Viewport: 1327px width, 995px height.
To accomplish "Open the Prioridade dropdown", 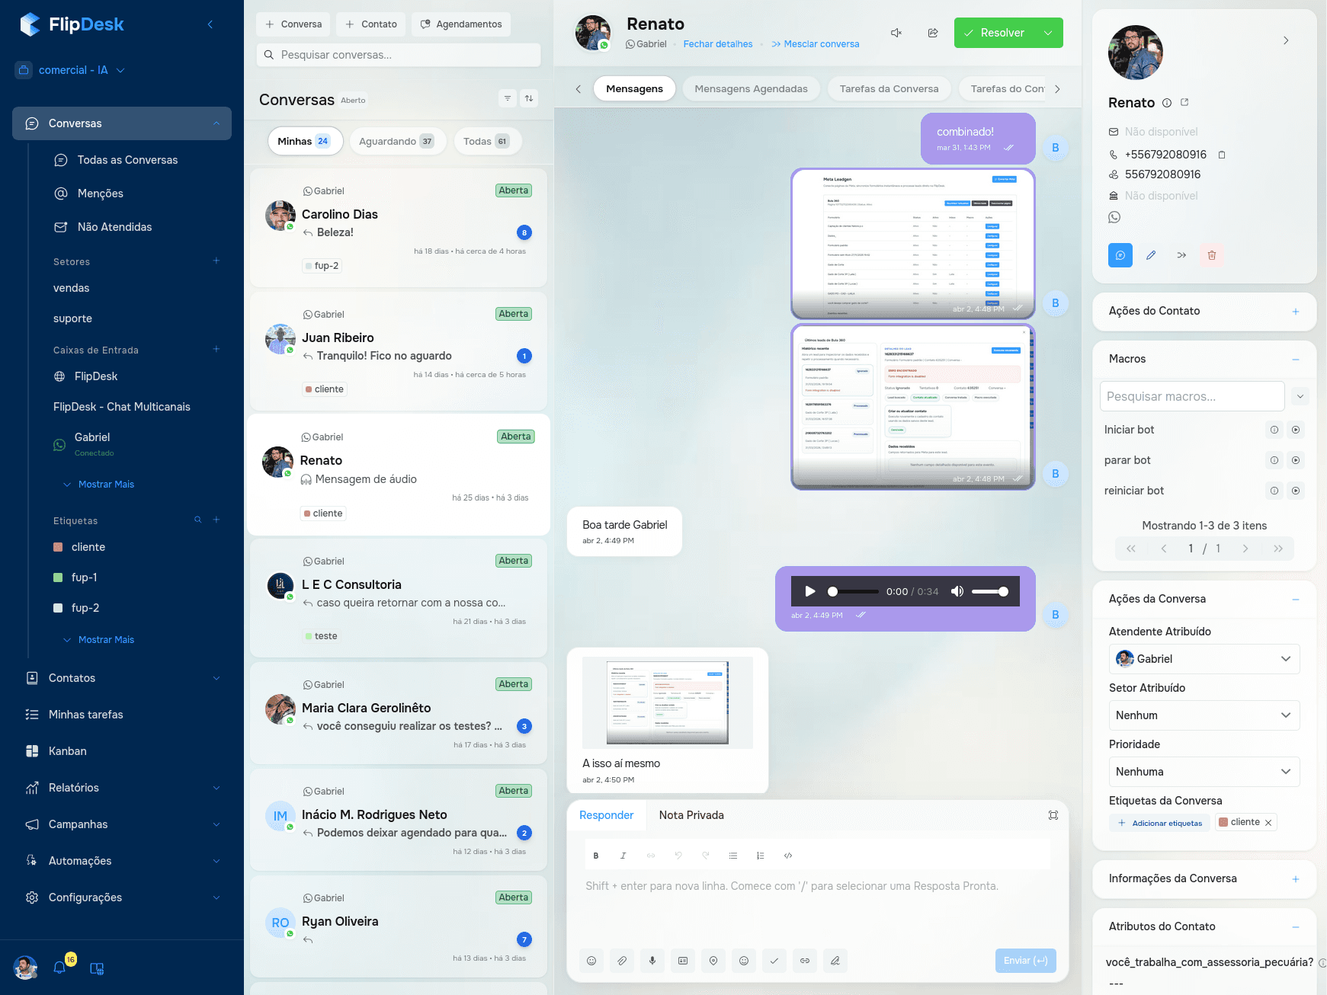I will [1204, 772].
